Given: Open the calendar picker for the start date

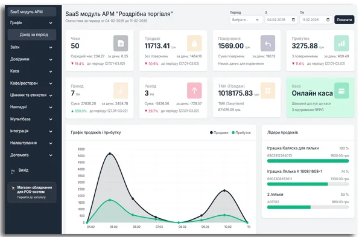Looking at the screenshot, I should pos(293,20).
